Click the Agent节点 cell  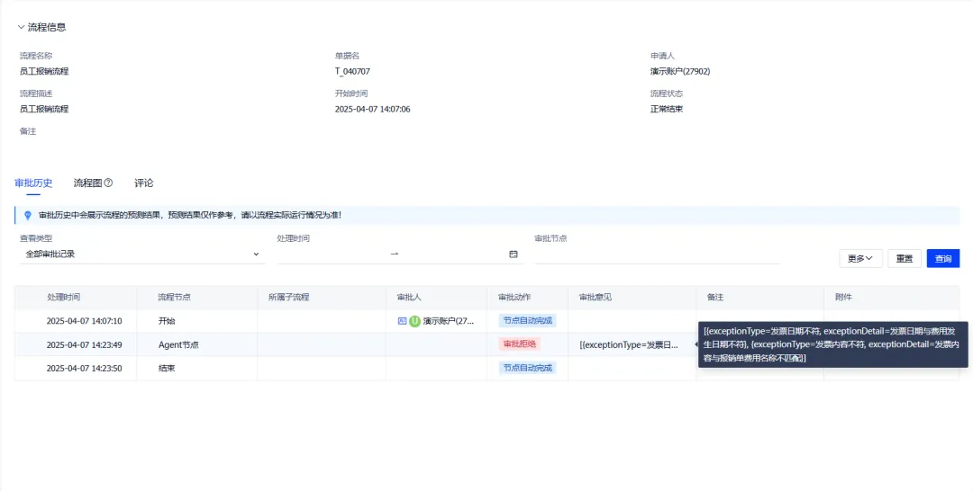click(x=178, y=345)
